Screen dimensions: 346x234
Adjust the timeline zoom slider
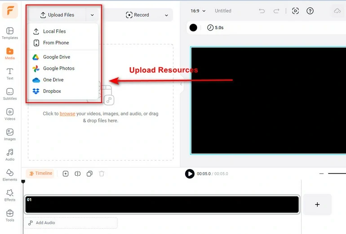click(x=337, y=173)
